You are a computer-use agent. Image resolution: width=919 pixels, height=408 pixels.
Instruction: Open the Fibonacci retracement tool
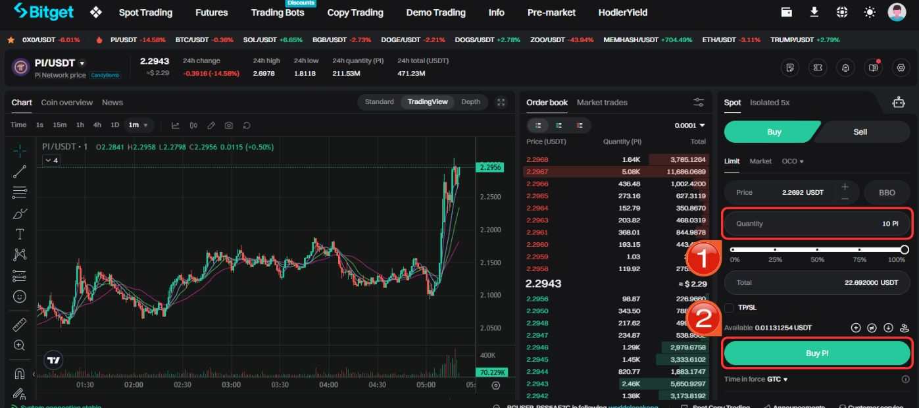(20, 193)
